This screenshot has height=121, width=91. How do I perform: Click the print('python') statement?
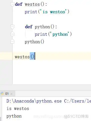tap(53, 34)
